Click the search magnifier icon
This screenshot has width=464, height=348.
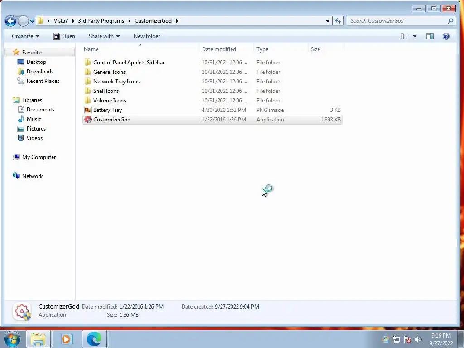(x=450, y=21)
